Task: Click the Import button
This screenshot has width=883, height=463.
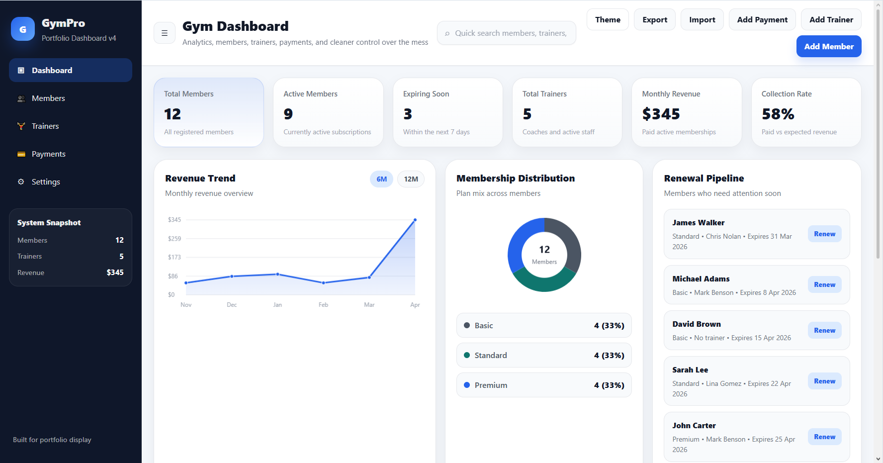Action: tap(702, 19)
